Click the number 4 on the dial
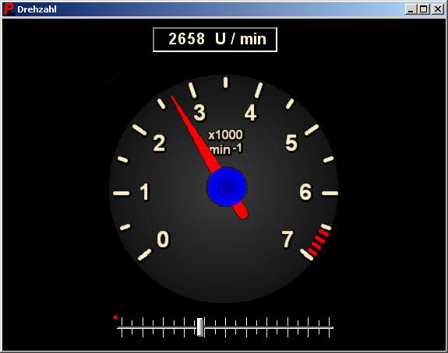The width and height of the screenshot is (448, 353). pos(251,113)
